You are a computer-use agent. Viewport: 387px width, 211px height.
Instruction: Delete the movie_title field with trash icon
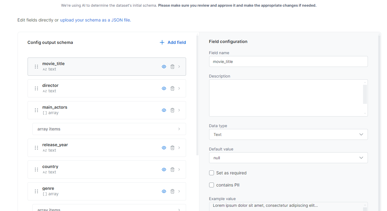(x=172, y=67)
